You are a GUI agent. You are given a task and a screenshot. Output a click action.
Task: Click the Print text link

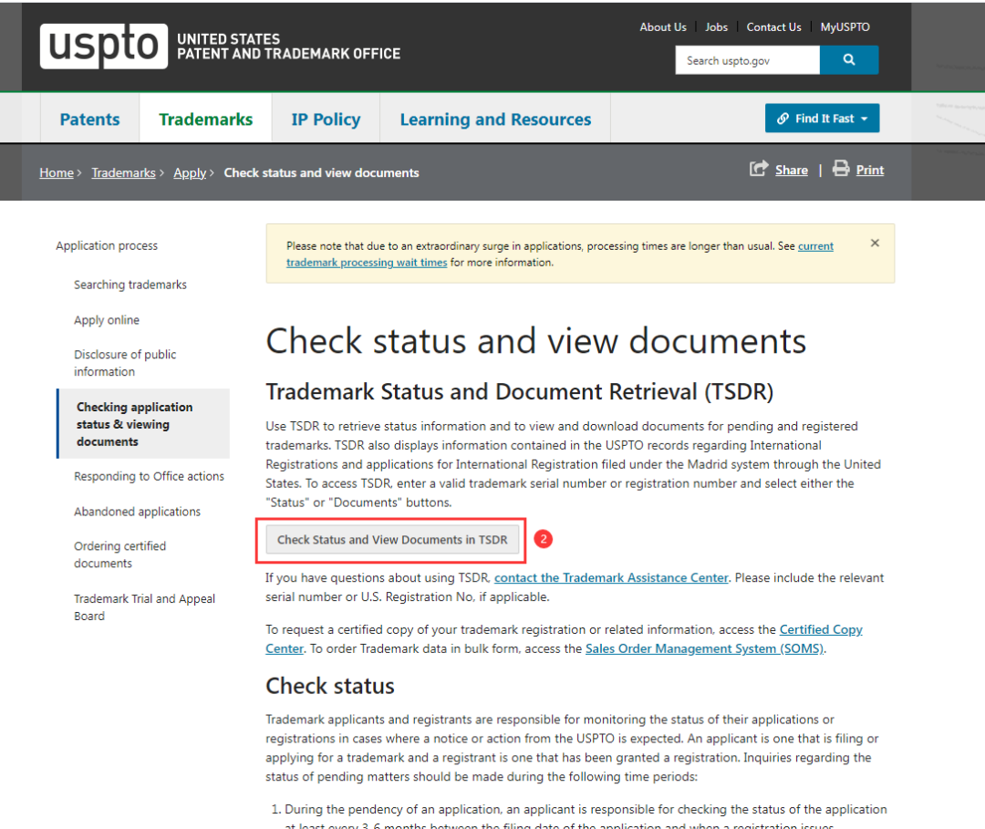pyautogui.click(x=869, y=171)
